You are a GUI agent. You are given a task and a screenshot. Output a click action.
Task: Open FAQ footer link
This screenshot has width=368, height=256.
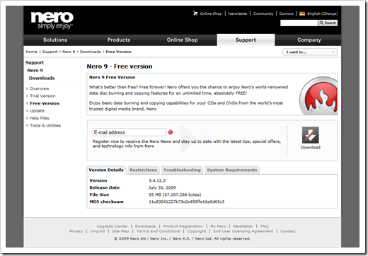[264, 226]
